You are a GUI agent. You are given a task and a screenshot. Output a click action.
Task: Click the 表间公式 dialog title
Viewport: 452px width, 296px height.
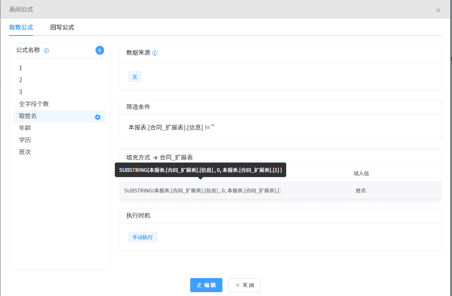tap(21, 9)
